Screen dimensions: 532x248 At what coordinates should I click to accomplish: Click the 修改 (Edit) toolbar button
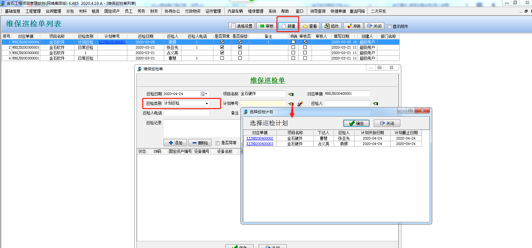331,26
